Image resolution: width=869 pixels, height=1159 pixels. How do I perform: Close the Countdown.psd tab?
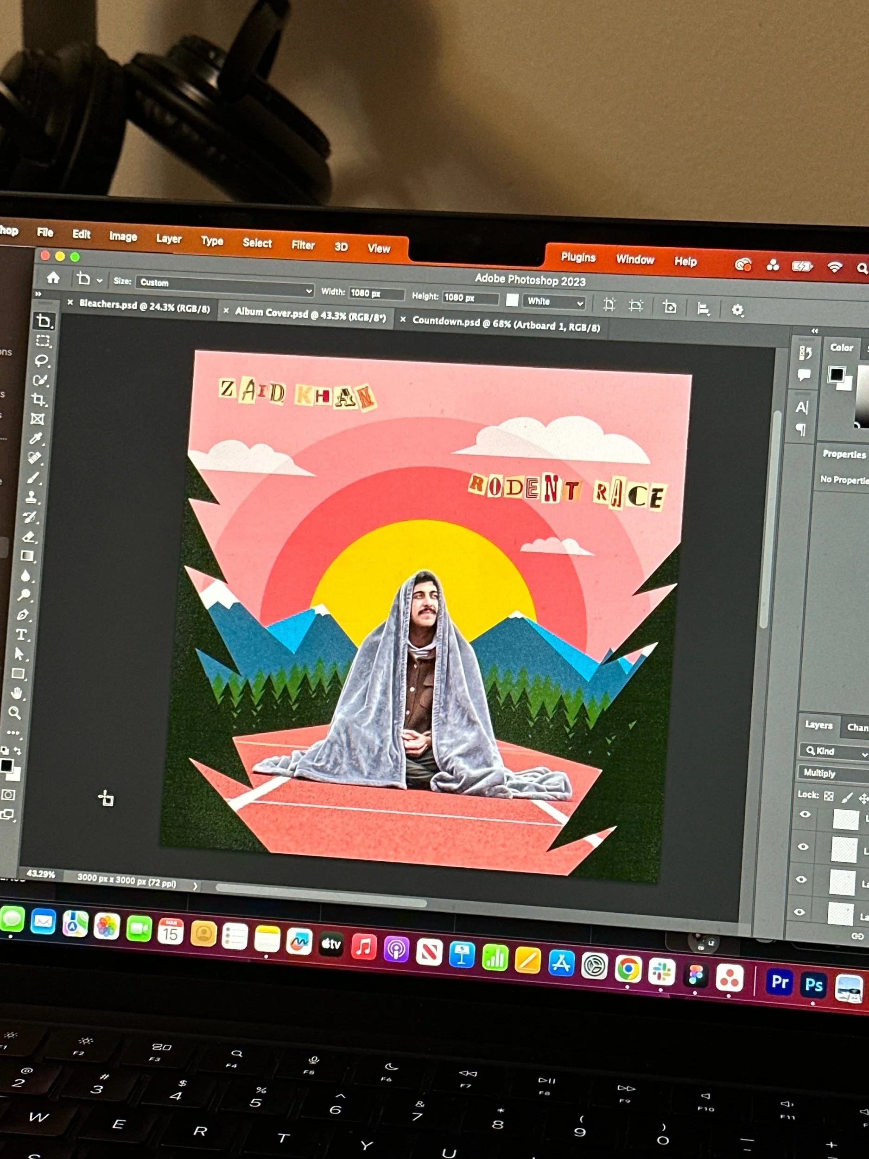pos(403,319)
